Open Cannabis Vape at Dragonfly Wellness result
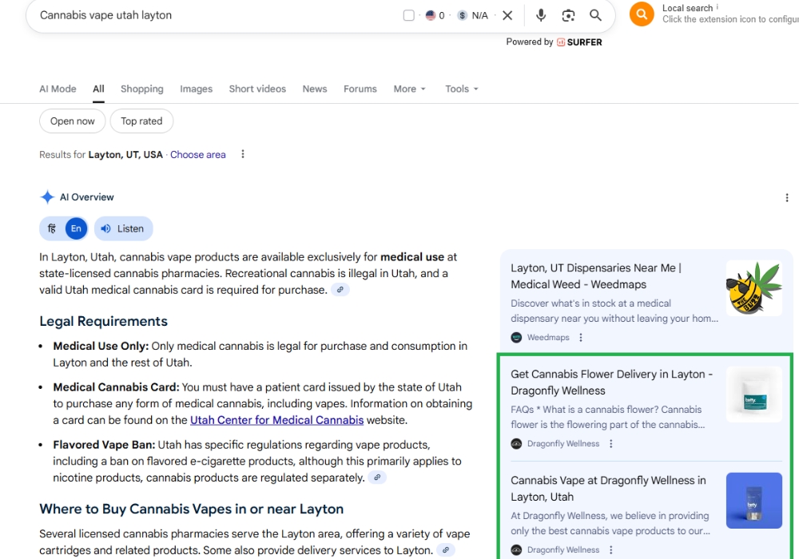 point(608,489)
